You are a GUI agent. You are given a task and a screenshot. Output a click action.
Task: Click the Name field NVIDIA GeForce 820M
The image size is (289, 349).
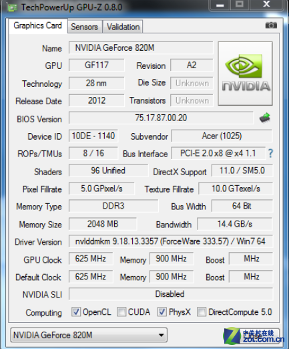(141, 47)
